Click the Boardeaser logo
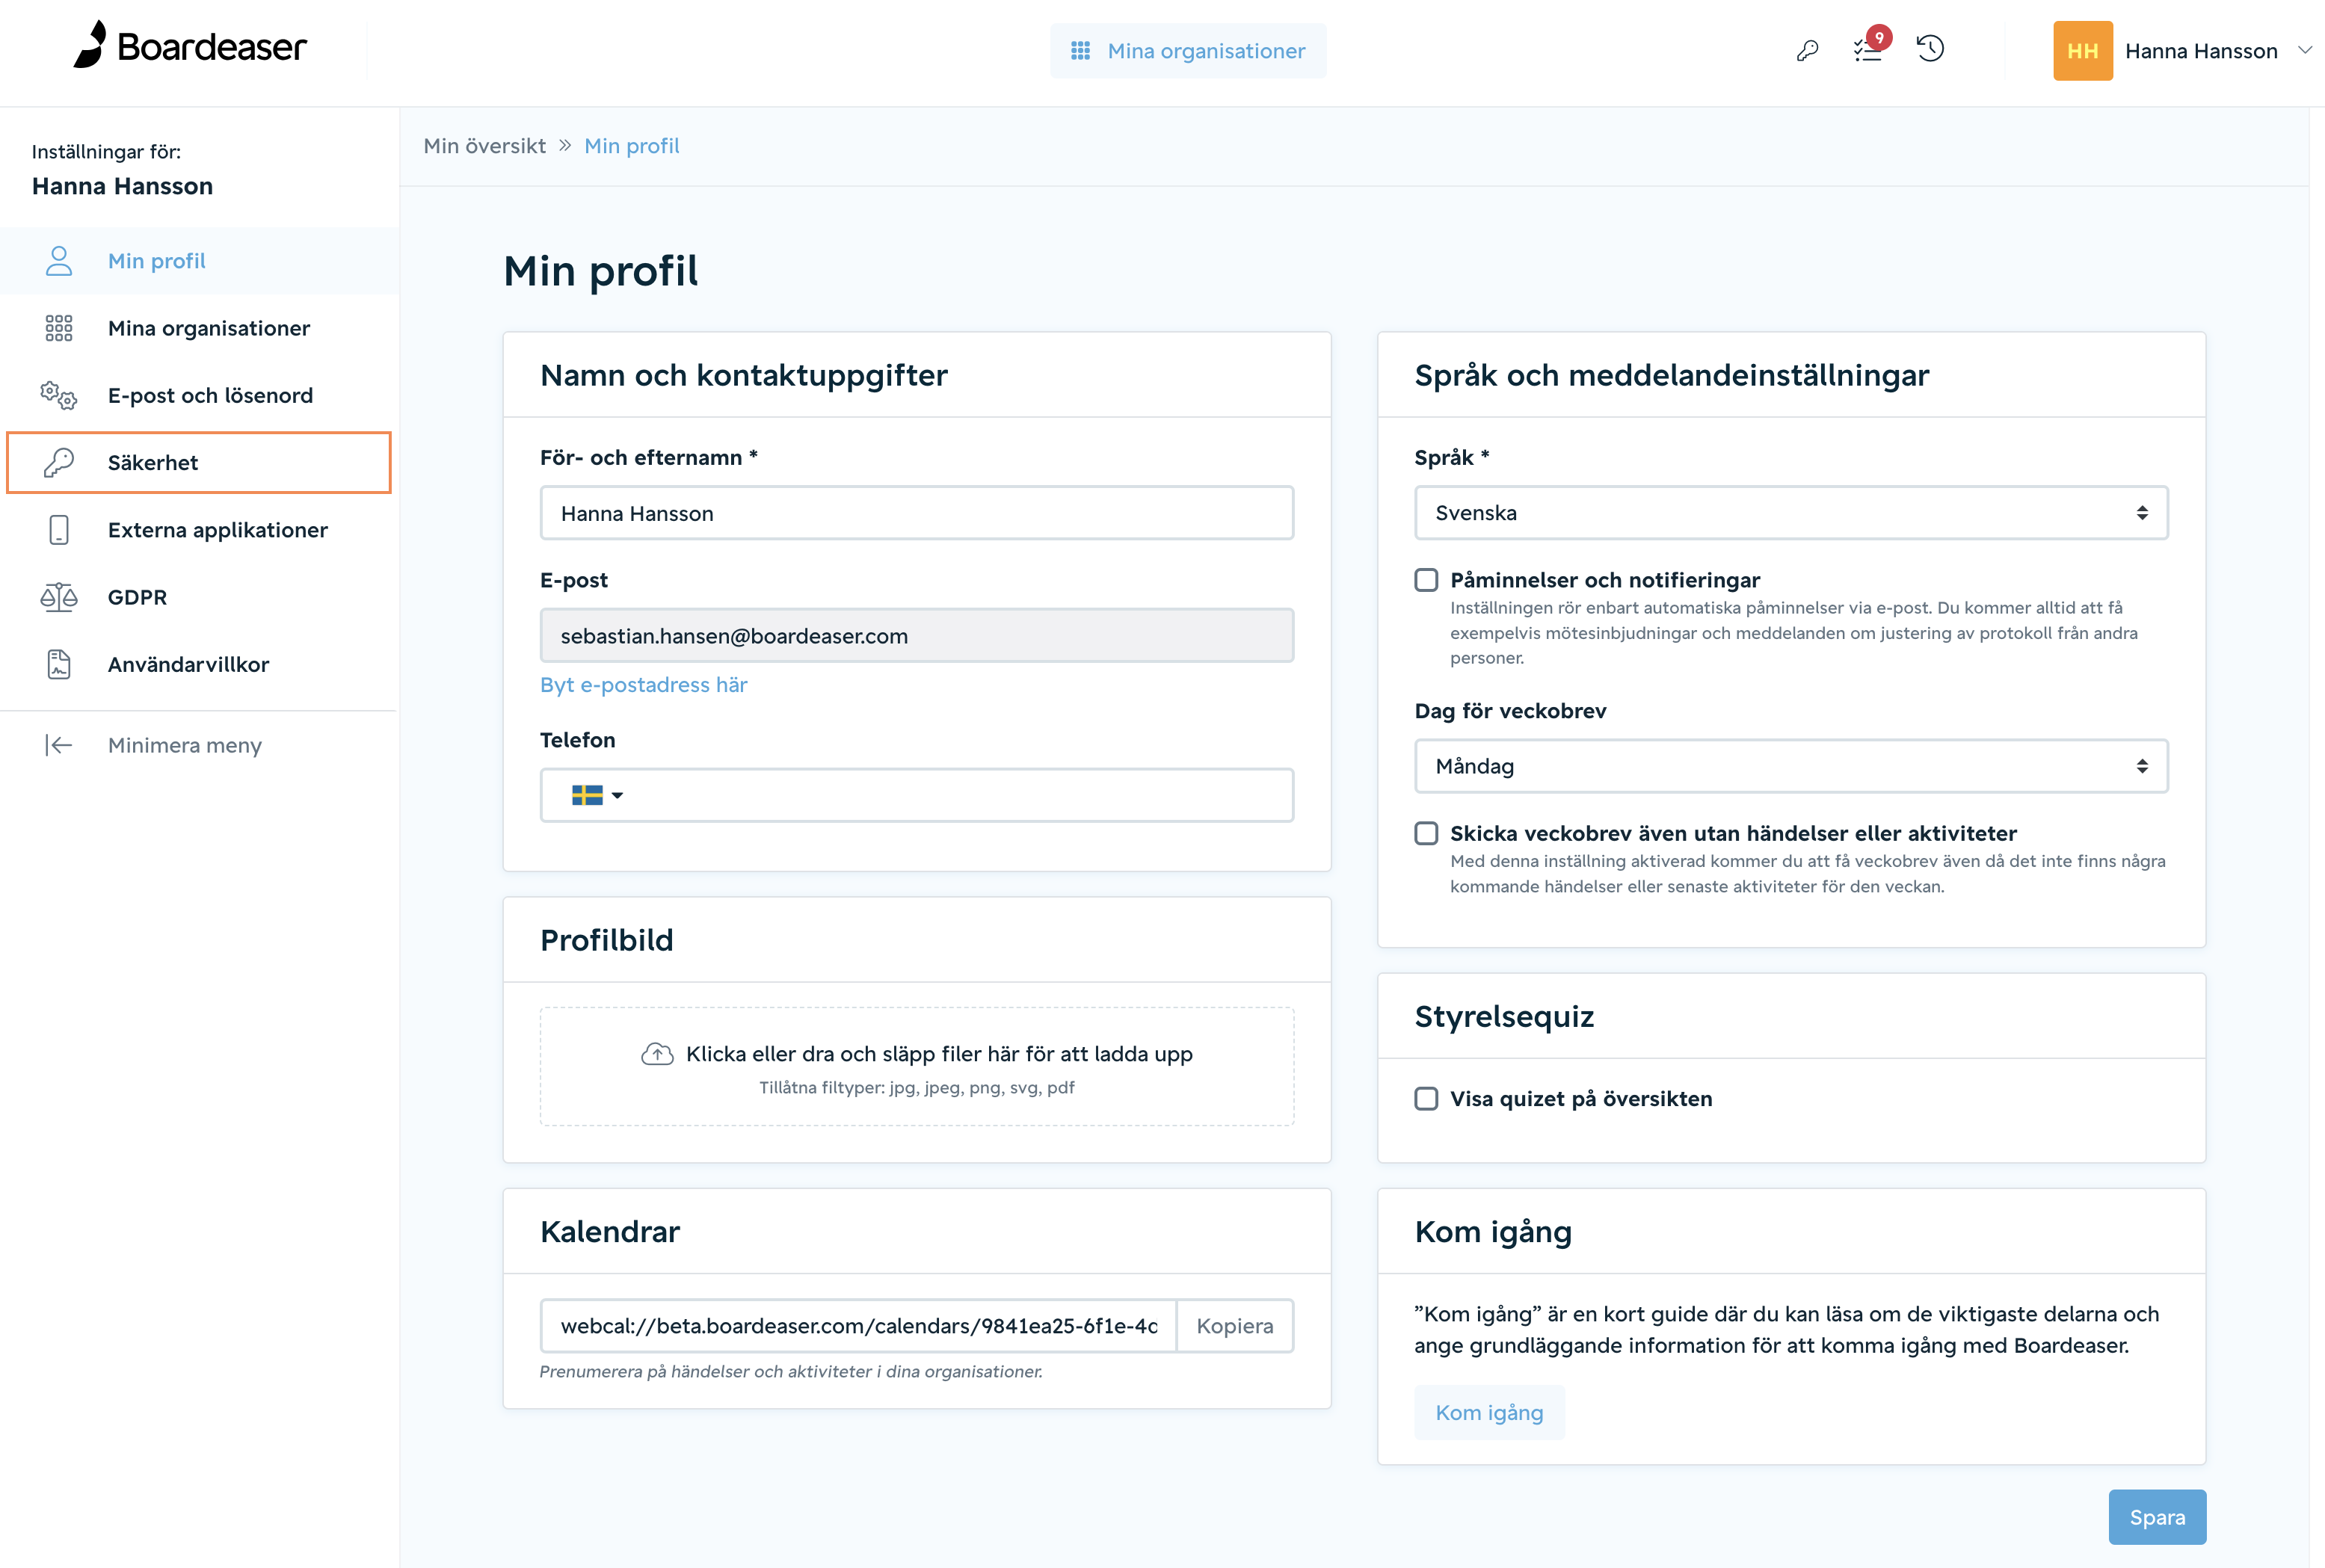The height and width of the screenshot is (1568, 2325). point(190,46)
